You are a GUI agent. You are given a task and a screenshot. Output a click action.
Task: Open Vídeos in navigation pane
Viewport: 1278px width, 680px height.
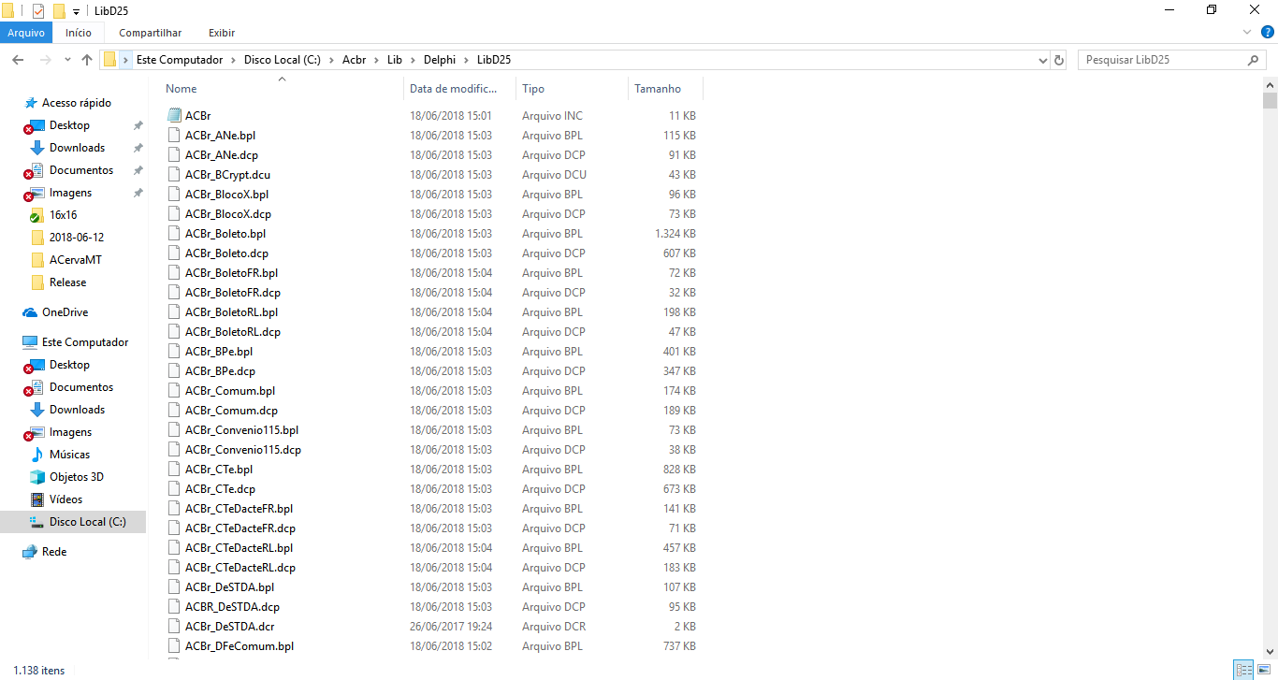[65, 499]
